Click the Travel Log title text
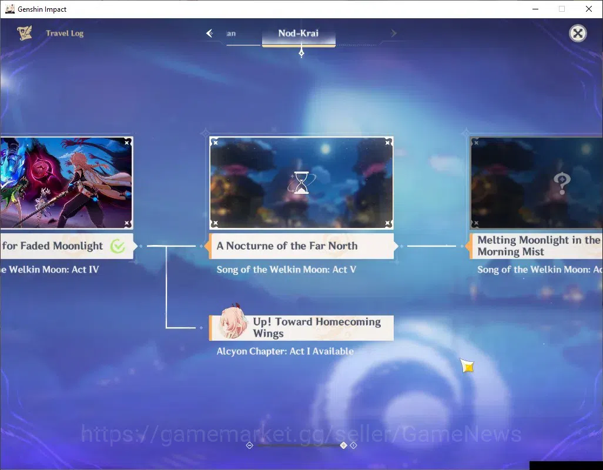The width and height of the screenshot is (603, 470). pyautogui.click(x=65, y=33)
